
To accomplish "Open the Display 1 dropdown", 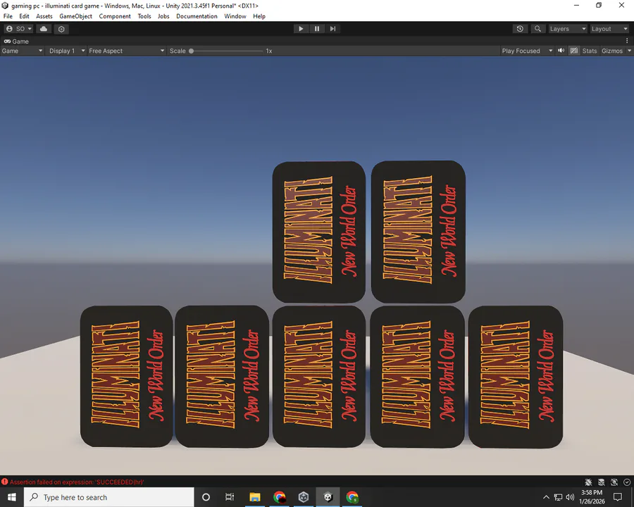I will pos(67,51).
